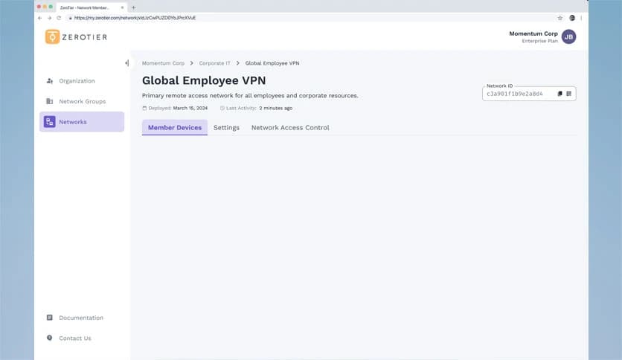The image size is (622, 360).
Task: Click the Networks icon in sidebar
Action: (50, 122)
